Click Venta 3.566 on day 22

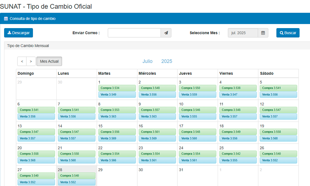point(117,160)
